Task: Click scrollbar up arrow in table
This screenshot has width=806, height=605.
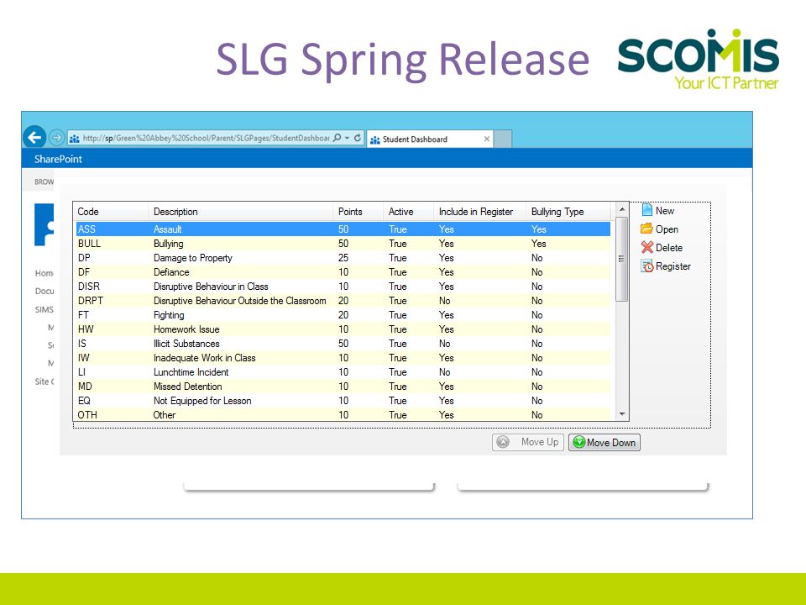Action: coord(622,209)
